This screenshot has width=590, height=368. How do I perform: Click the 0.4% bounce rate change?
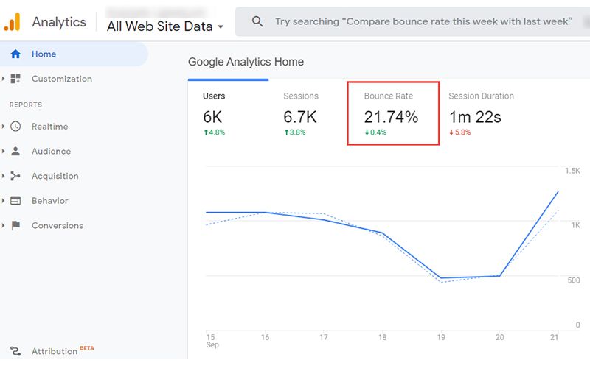coord(375,132)
